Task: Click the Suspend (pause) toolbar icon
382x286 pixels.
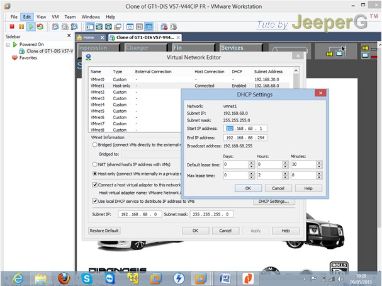Action: point(21,26)
